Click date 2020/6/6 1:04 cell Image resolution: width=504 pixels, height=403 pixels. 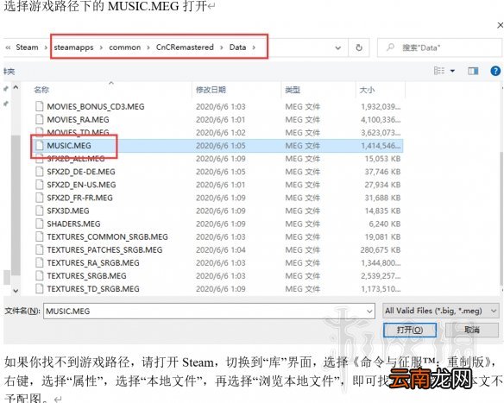tap(221, 249)
